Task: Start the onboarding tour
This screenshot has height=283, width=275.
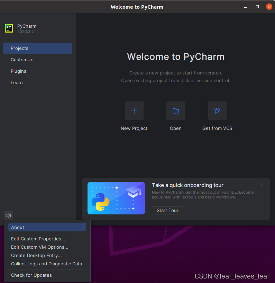Action: [x=168, y=211]
